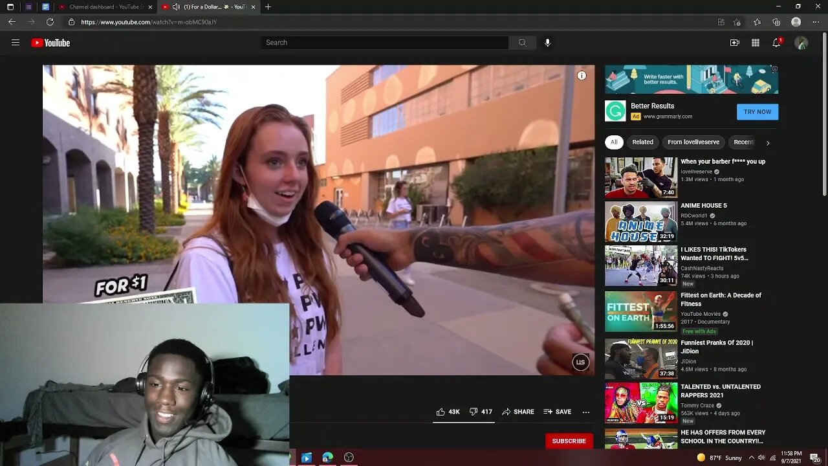Open more actions three-dot menu under video
Image resolution: width=828 pixels, height=466 pixels.
click(x=586, y=412)
